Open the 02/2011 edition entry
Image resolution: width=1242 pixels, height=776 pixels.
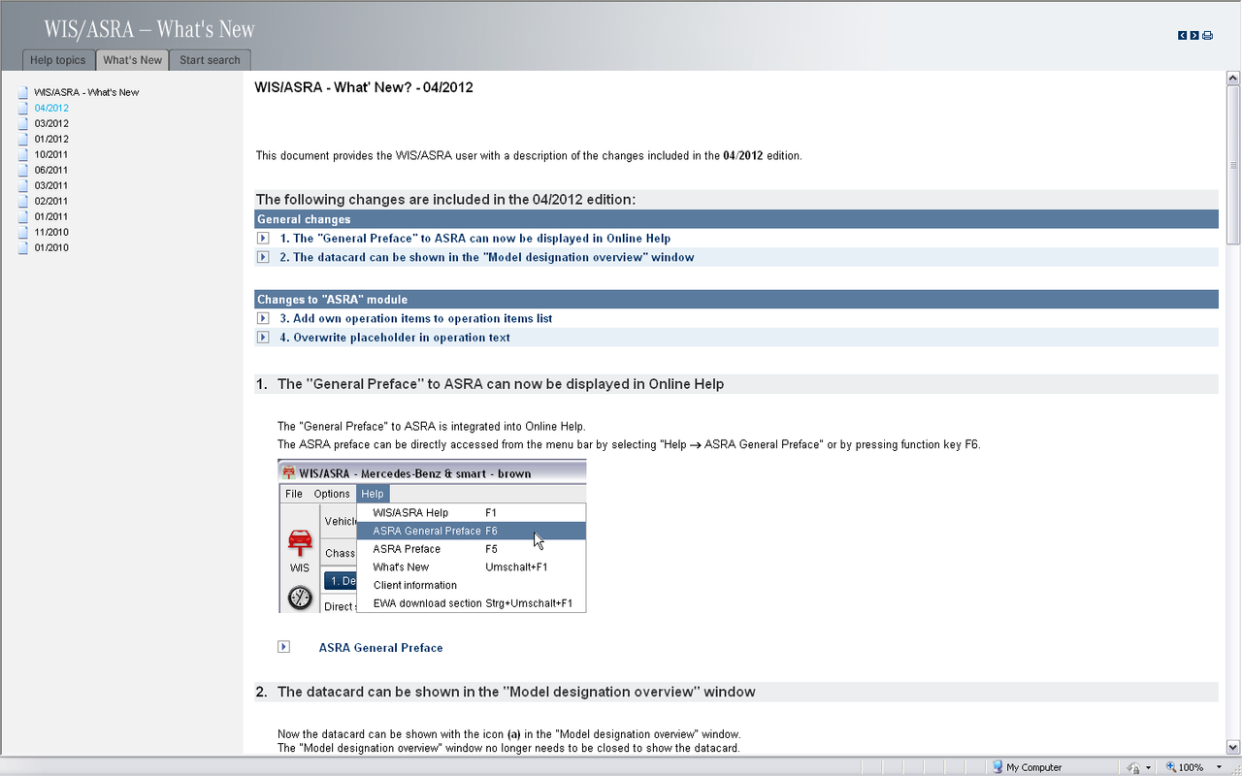51,201
